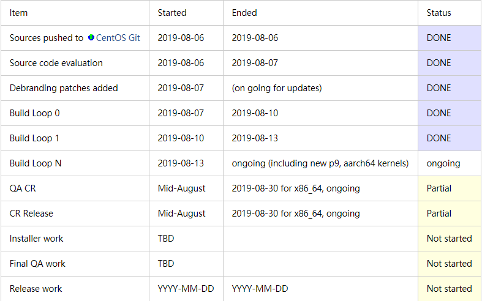Image resolution: width=482 pixels, height=301 pixels.
Task: Open the CentOS Git link
Action: [118, 38]
